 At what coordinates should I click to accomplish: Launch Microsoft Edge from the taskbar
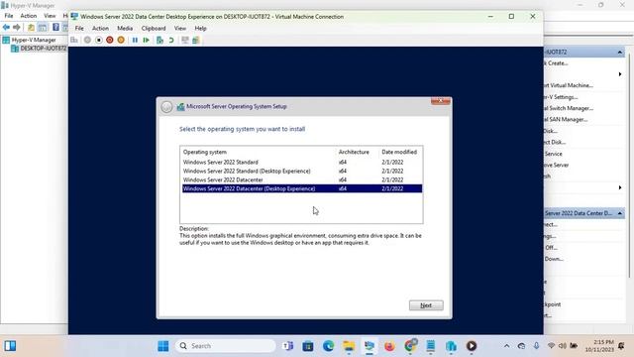point(328,346)
